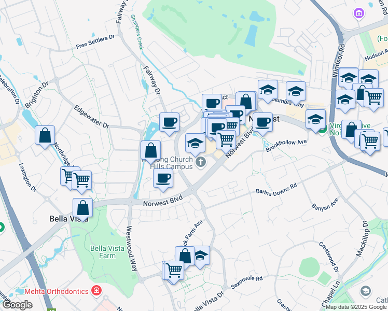Click the Mehta Orthodontics medical pin
This screenshot has height=311, width=388.
coord(96,291)
